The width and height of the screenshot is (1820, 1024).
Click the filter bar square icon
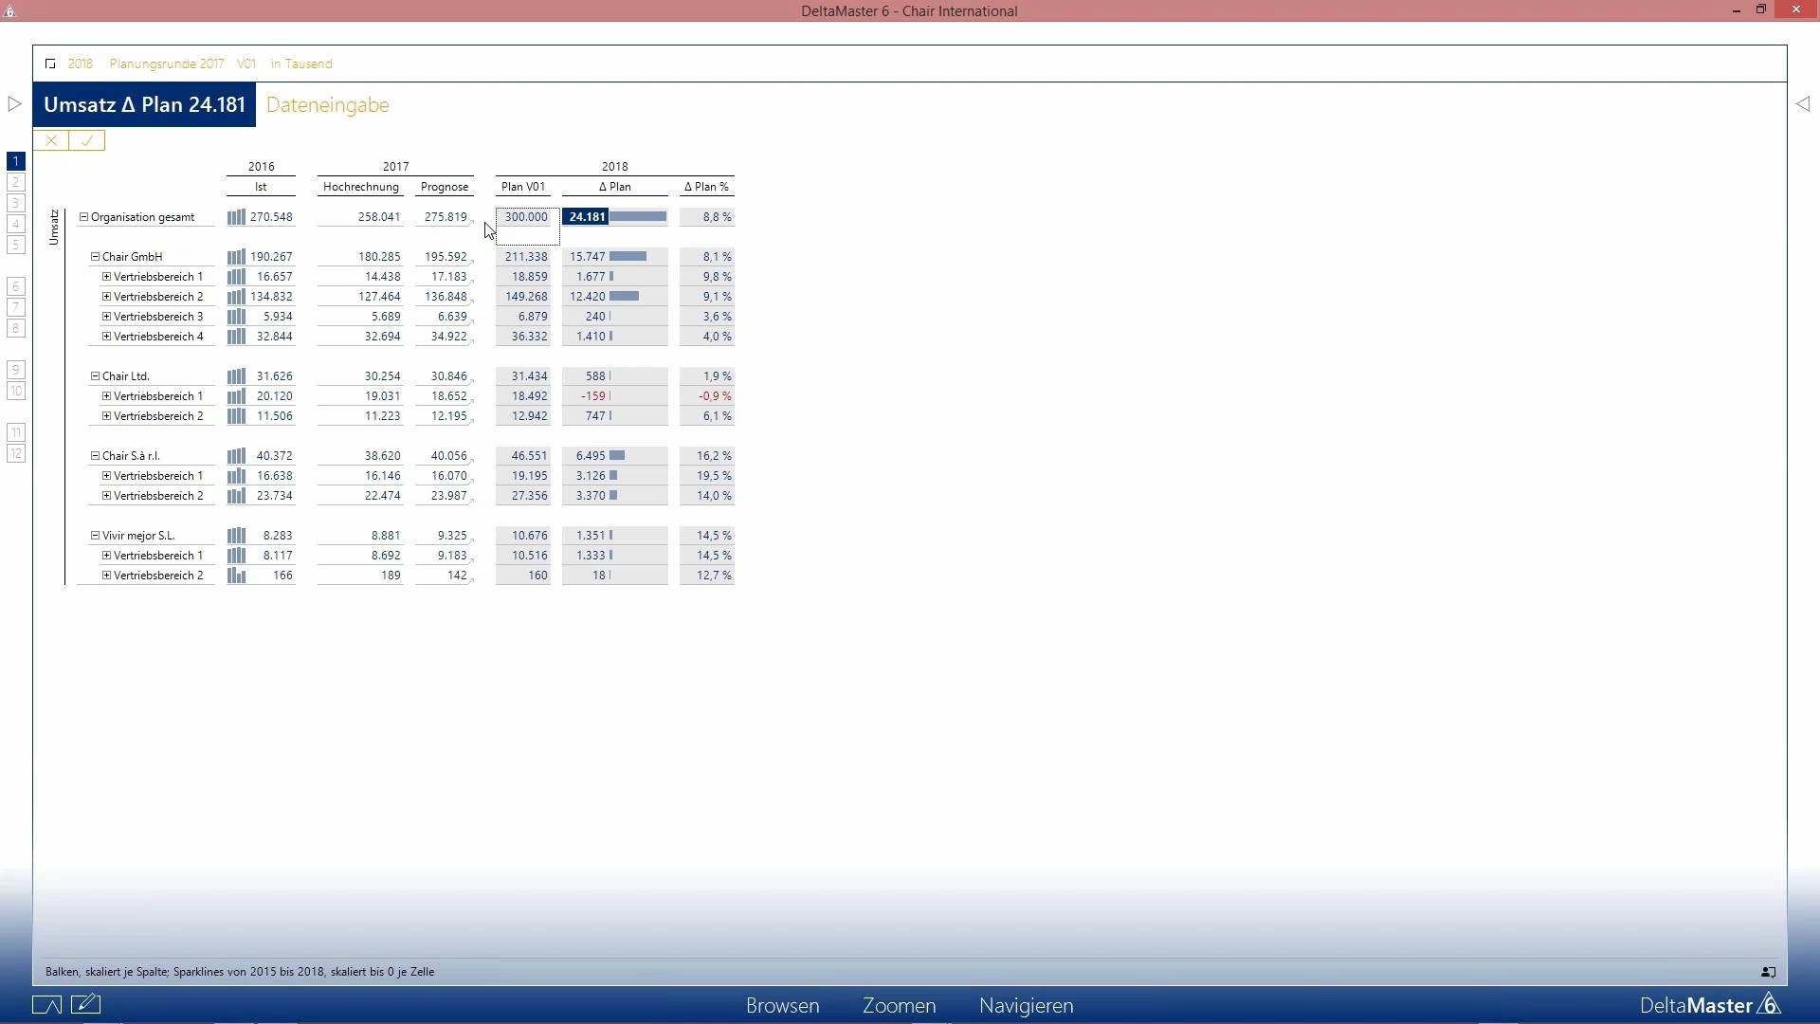click(x=50, y=64)
